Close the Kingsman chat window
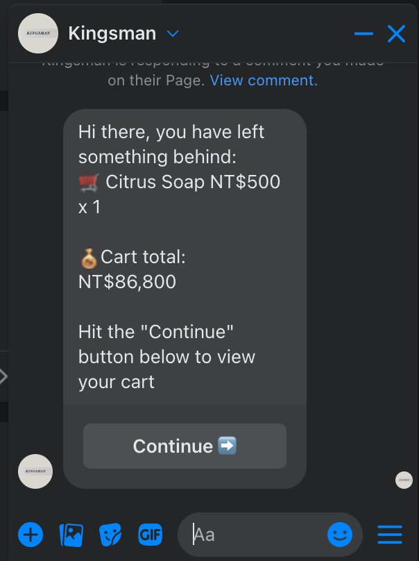The width and height of the screenshot is (419, 561). pos(397,33)
